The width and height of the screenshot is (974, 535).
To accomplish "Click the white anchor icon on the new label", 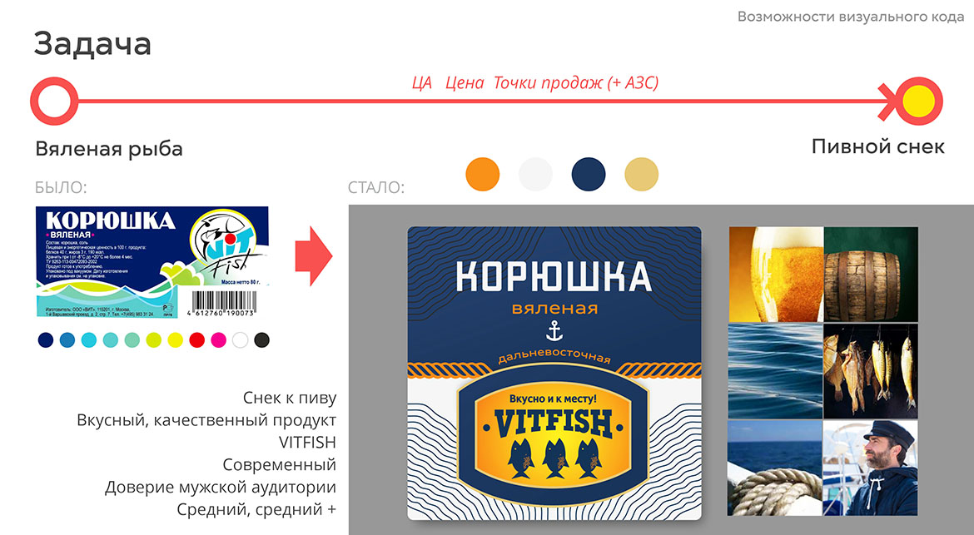I will pyautogui.click(x=554, y=331).
